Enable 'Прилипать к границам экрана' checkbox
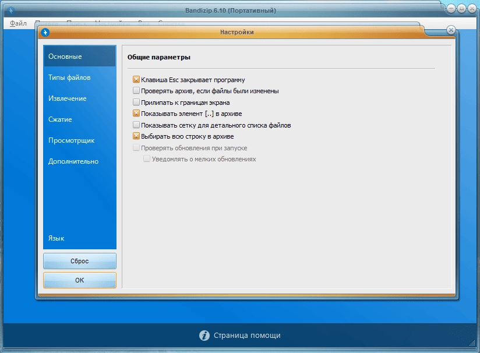This screenshot has width=480, height=353. (136, 103)
